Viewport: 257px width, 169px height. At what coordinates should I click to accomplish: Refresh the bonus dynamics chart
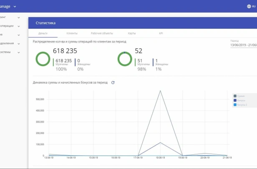click(x=113, y=83)
